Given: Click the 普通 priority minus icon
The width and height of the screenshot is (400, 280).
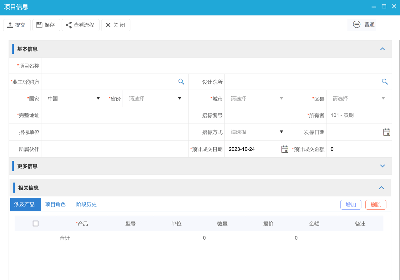Looking at the screenshot, I should pos(357,24).
